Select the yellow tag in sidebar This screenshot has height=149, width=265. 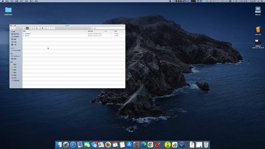coord(14,65)
